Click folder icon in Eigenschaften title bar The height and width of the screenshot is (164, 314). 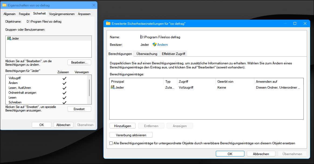[x=4, y=5]
